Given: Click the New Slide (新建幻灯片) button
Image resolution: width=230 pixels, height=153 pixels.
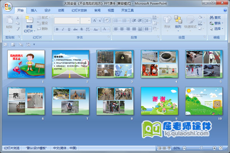Looking at the screenshot, I should pyautogui.click(x=29, y=24).
